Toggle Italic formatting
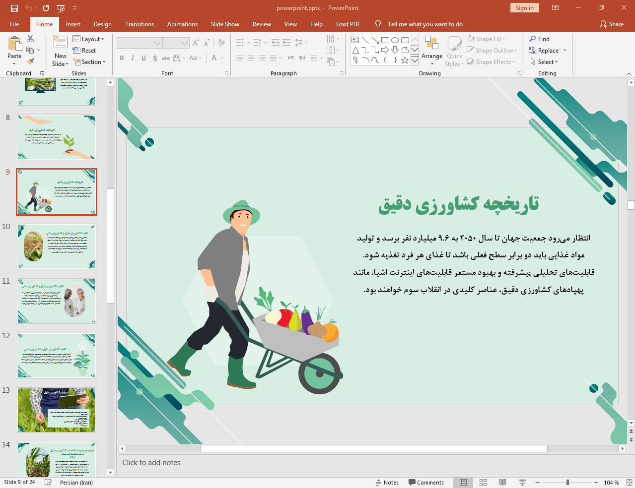This screenshot has width=635, height=488. click(133, 58)
